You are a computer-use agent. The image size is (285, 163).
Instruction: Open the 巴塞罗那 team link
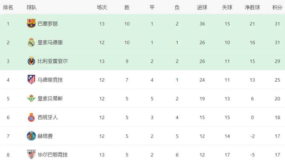[x=48, y=24]
